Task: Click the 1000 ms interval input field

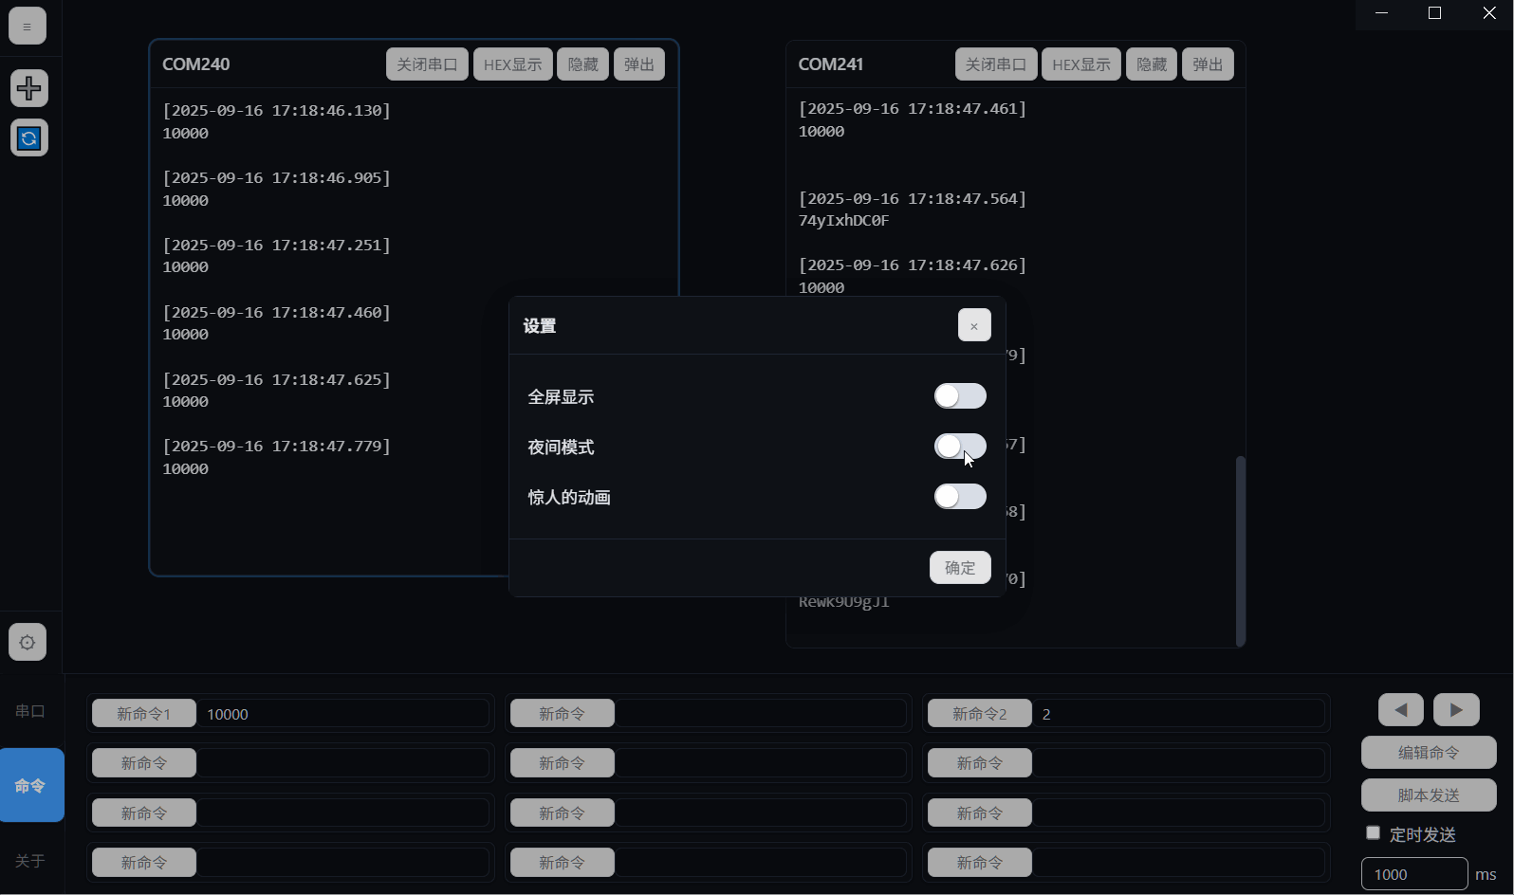Action: (1413, 874)
